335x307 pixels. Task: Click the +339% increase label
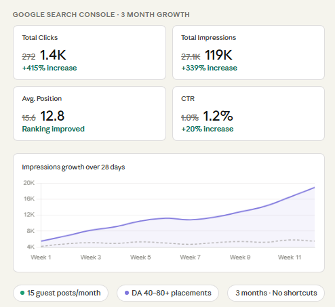pos(210,68)
